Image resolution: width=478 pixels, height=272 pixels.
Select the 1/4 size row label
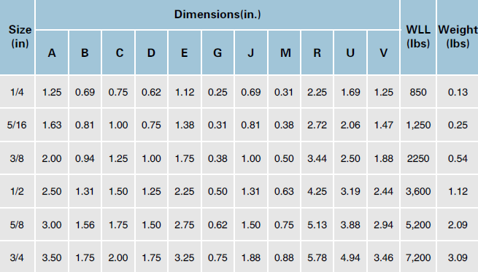17,92
